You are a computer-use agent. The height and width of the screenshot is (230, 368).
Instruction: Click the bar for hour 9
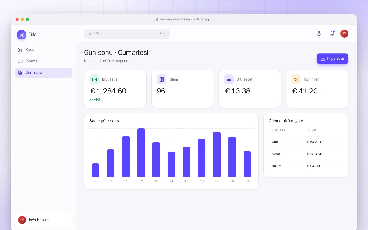click(95, 170)
